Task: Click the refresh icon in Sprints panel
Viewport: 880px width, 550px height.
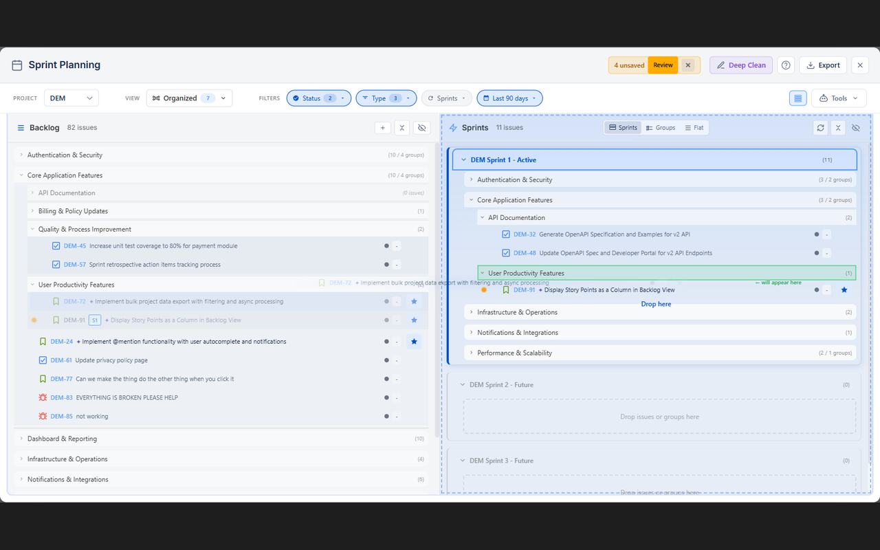Action: point(820,127)
